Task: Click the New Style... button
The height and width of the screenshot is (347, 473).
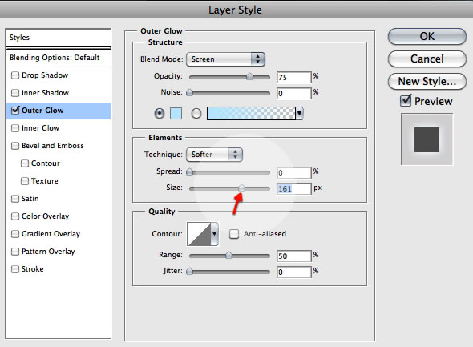Action: (x=427, y=82)
